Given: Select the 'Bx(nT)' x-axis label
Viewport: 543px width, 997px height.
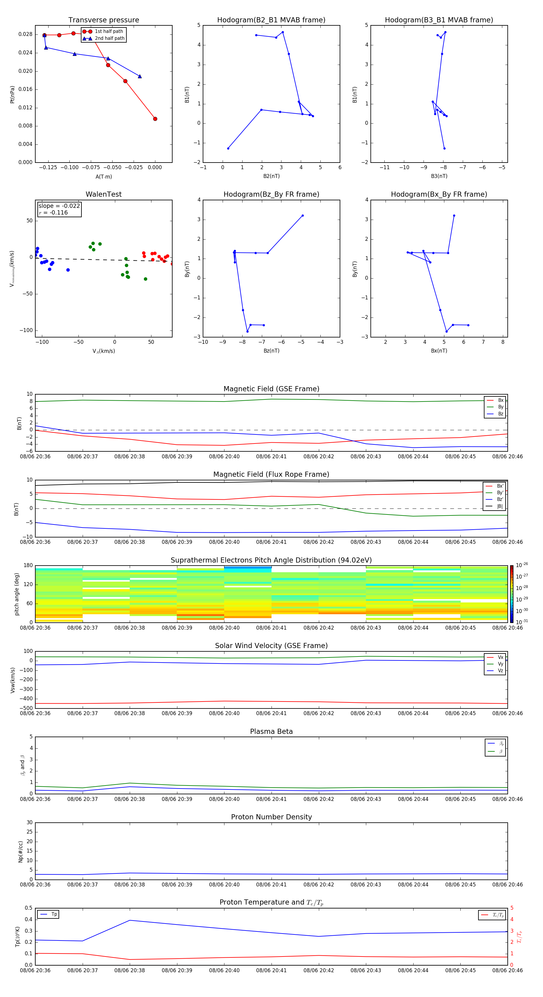Looking at the screenshot, I should pyautogui.click(x=439, y=351).
